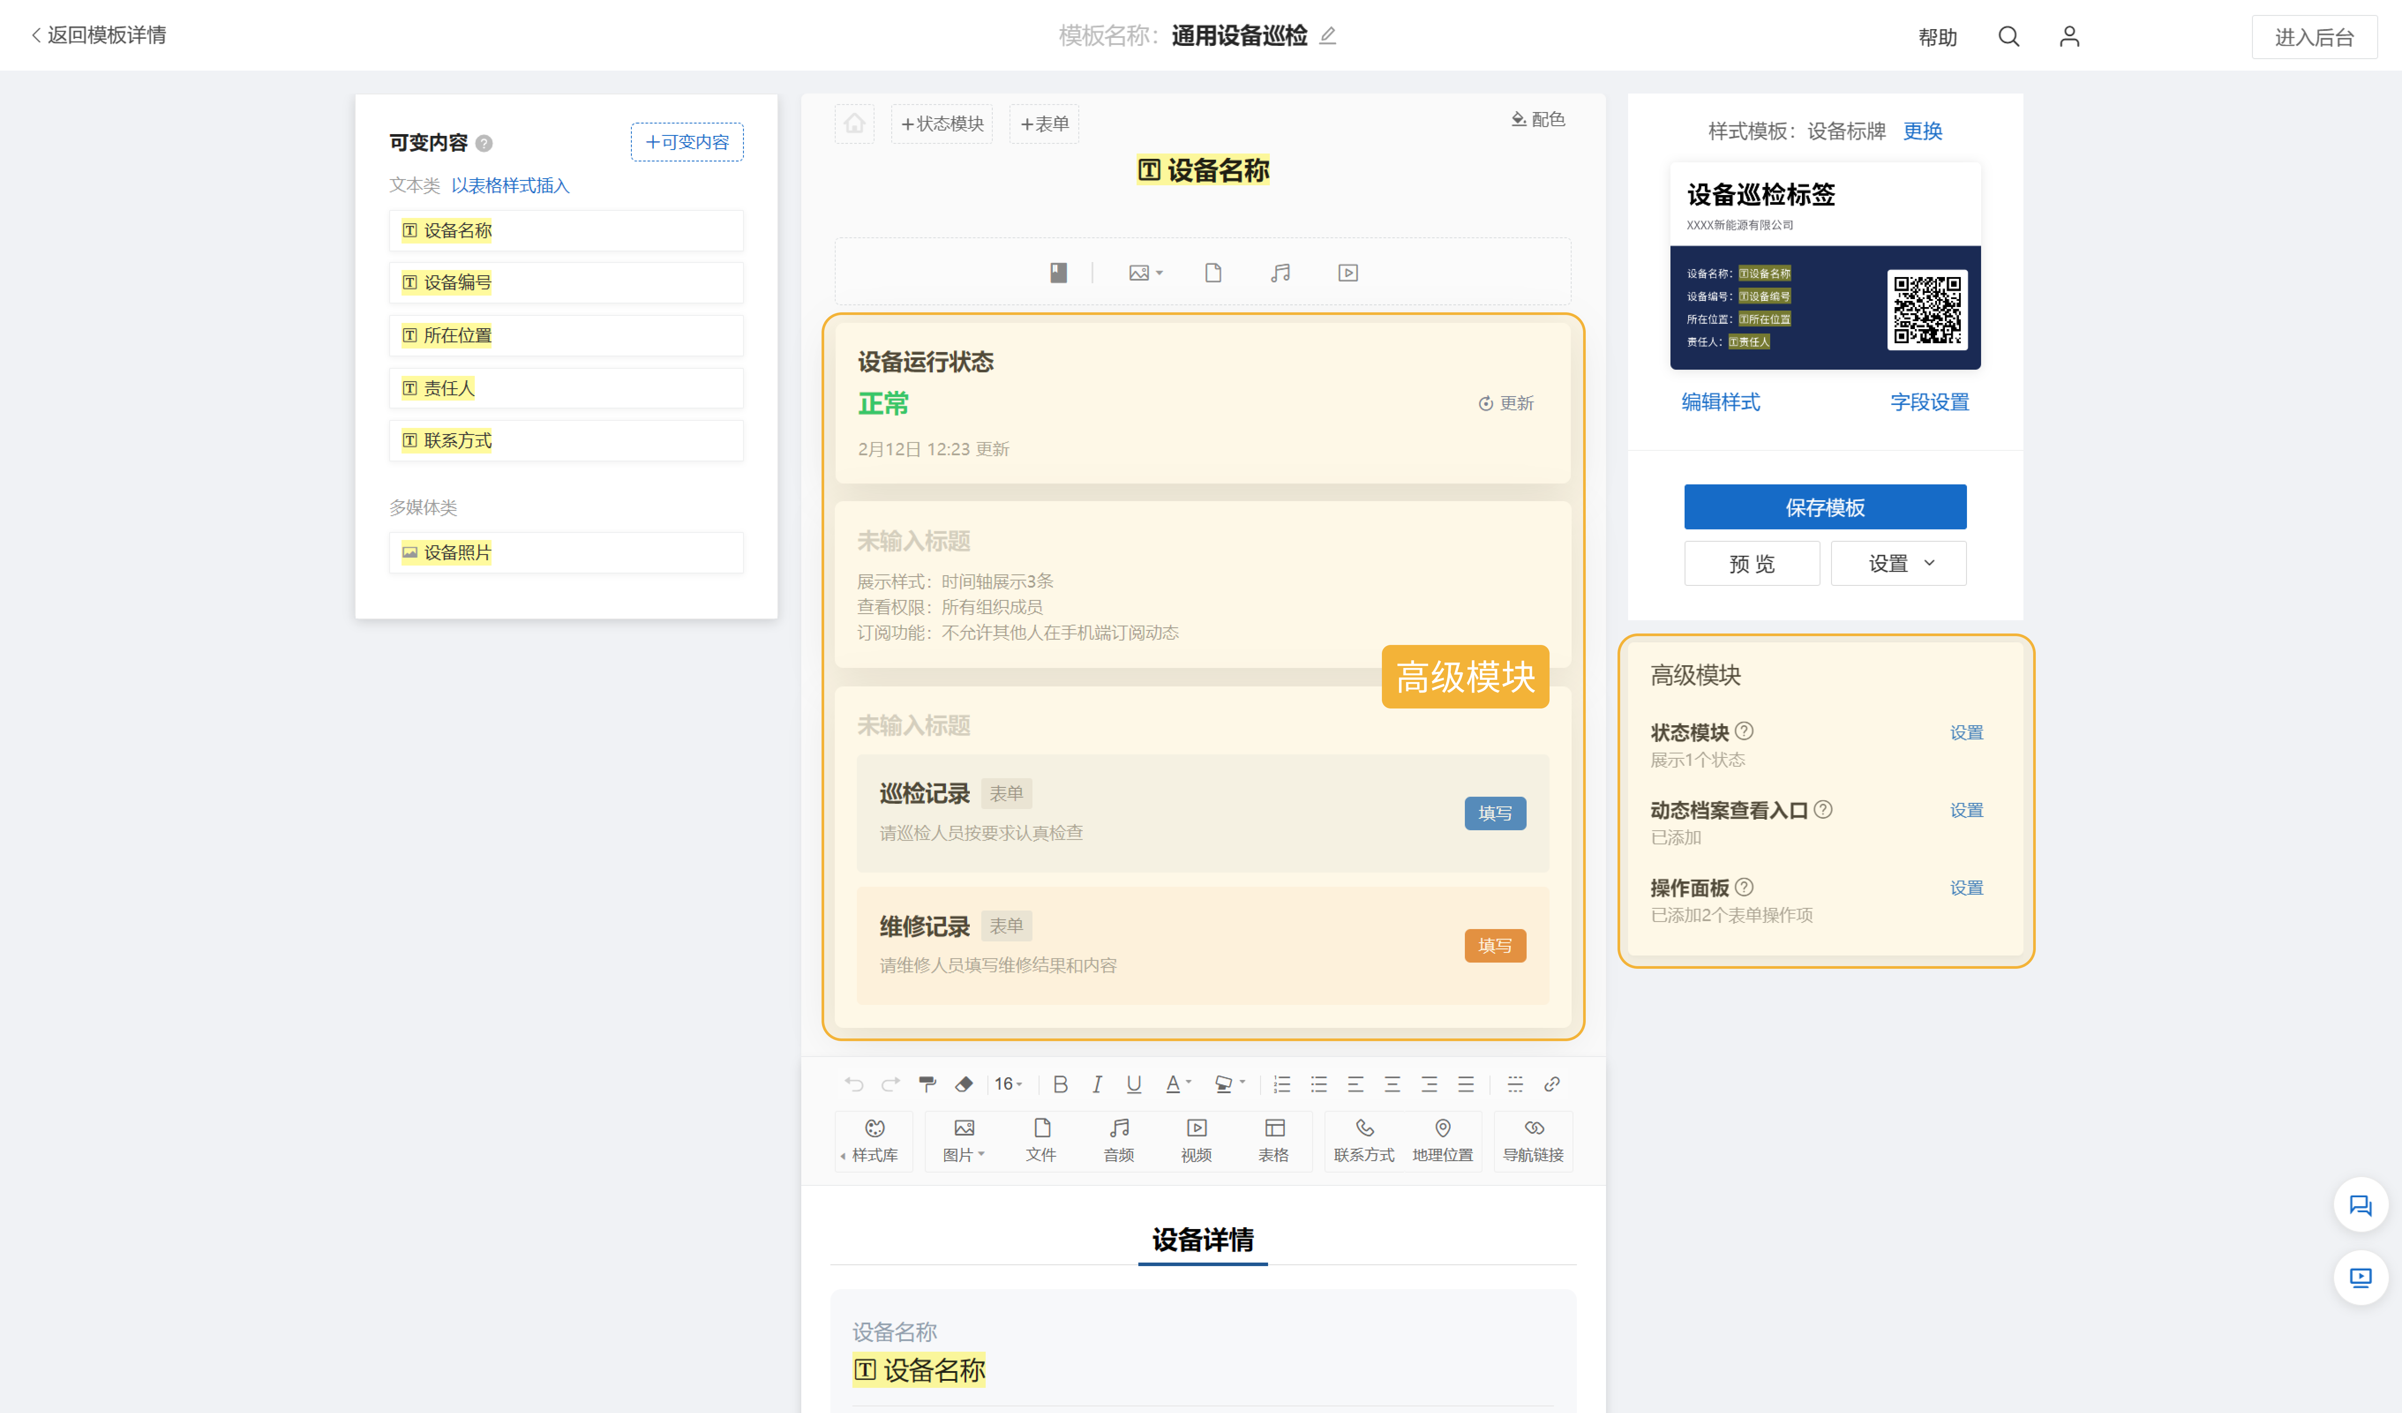
Task: Click help icon beside 操作面板
Action: pyautogui.click(x=1743, y=887)
